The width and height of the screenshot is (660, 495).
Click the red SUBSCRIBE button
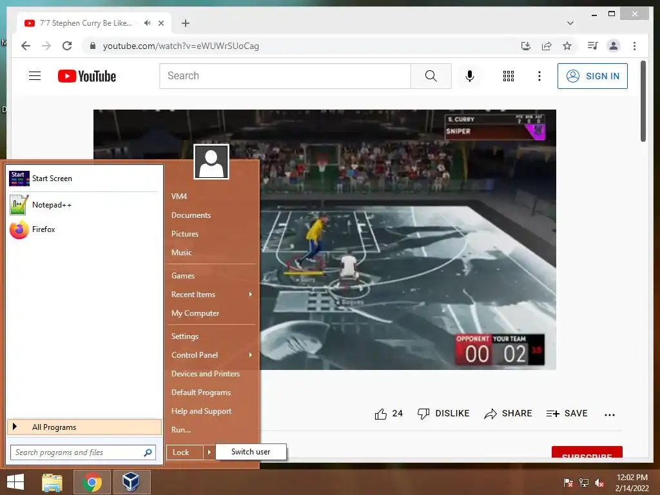587,452
